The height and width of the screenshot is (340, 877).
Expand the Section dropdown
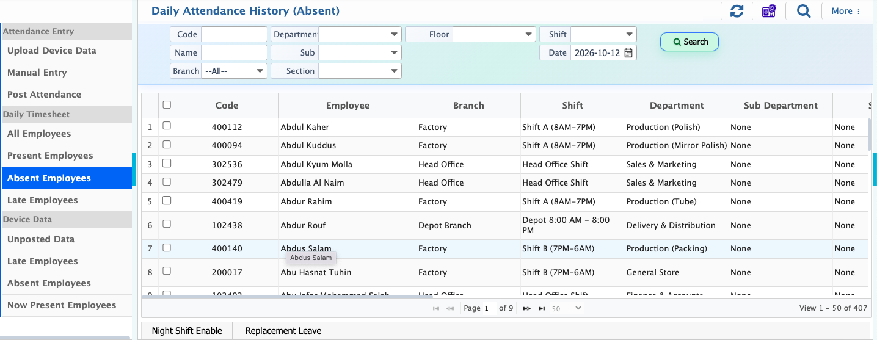(x=360, y=71)
